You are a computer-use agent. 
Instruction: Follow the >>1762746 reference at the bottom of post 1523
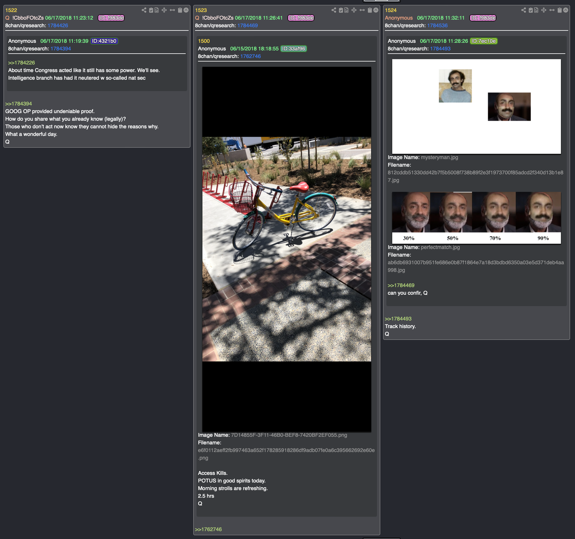pos(208,529)
